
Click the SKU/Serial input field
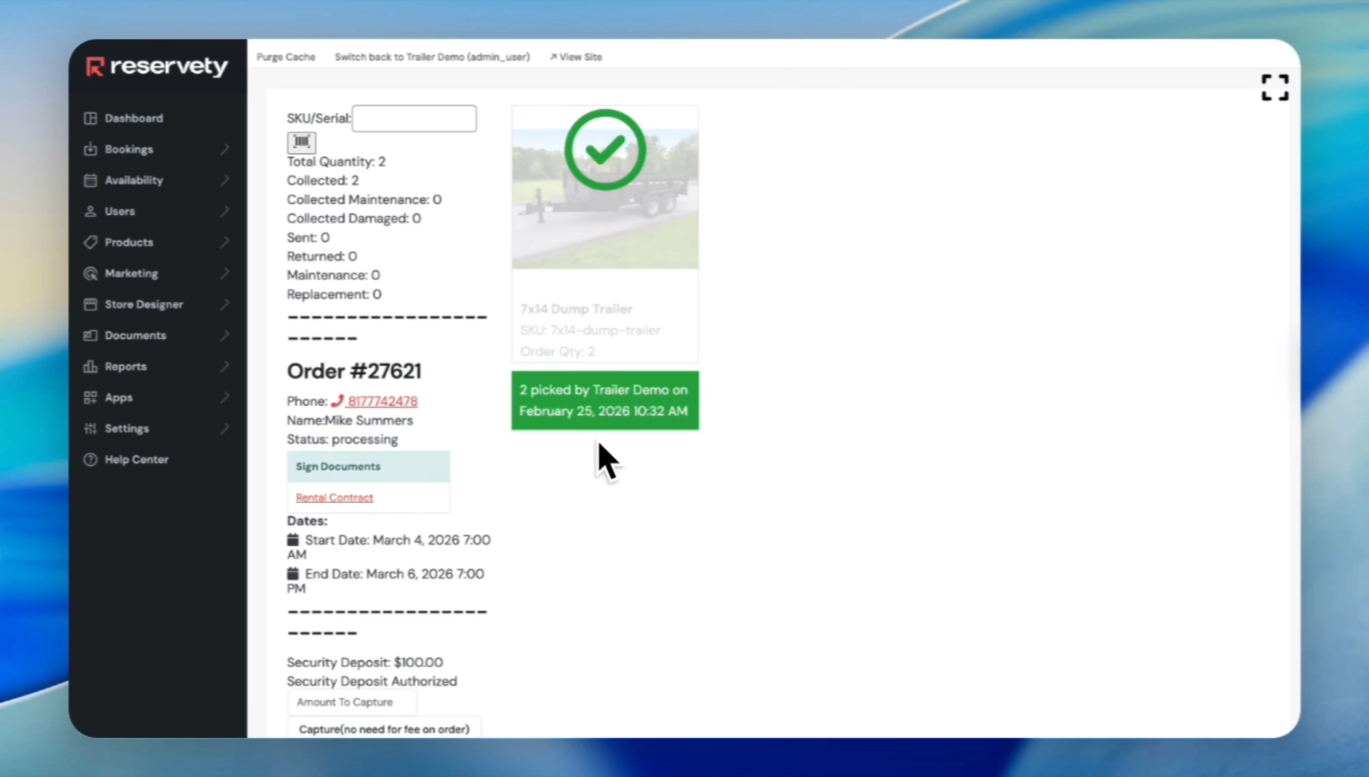pos(414,118)
